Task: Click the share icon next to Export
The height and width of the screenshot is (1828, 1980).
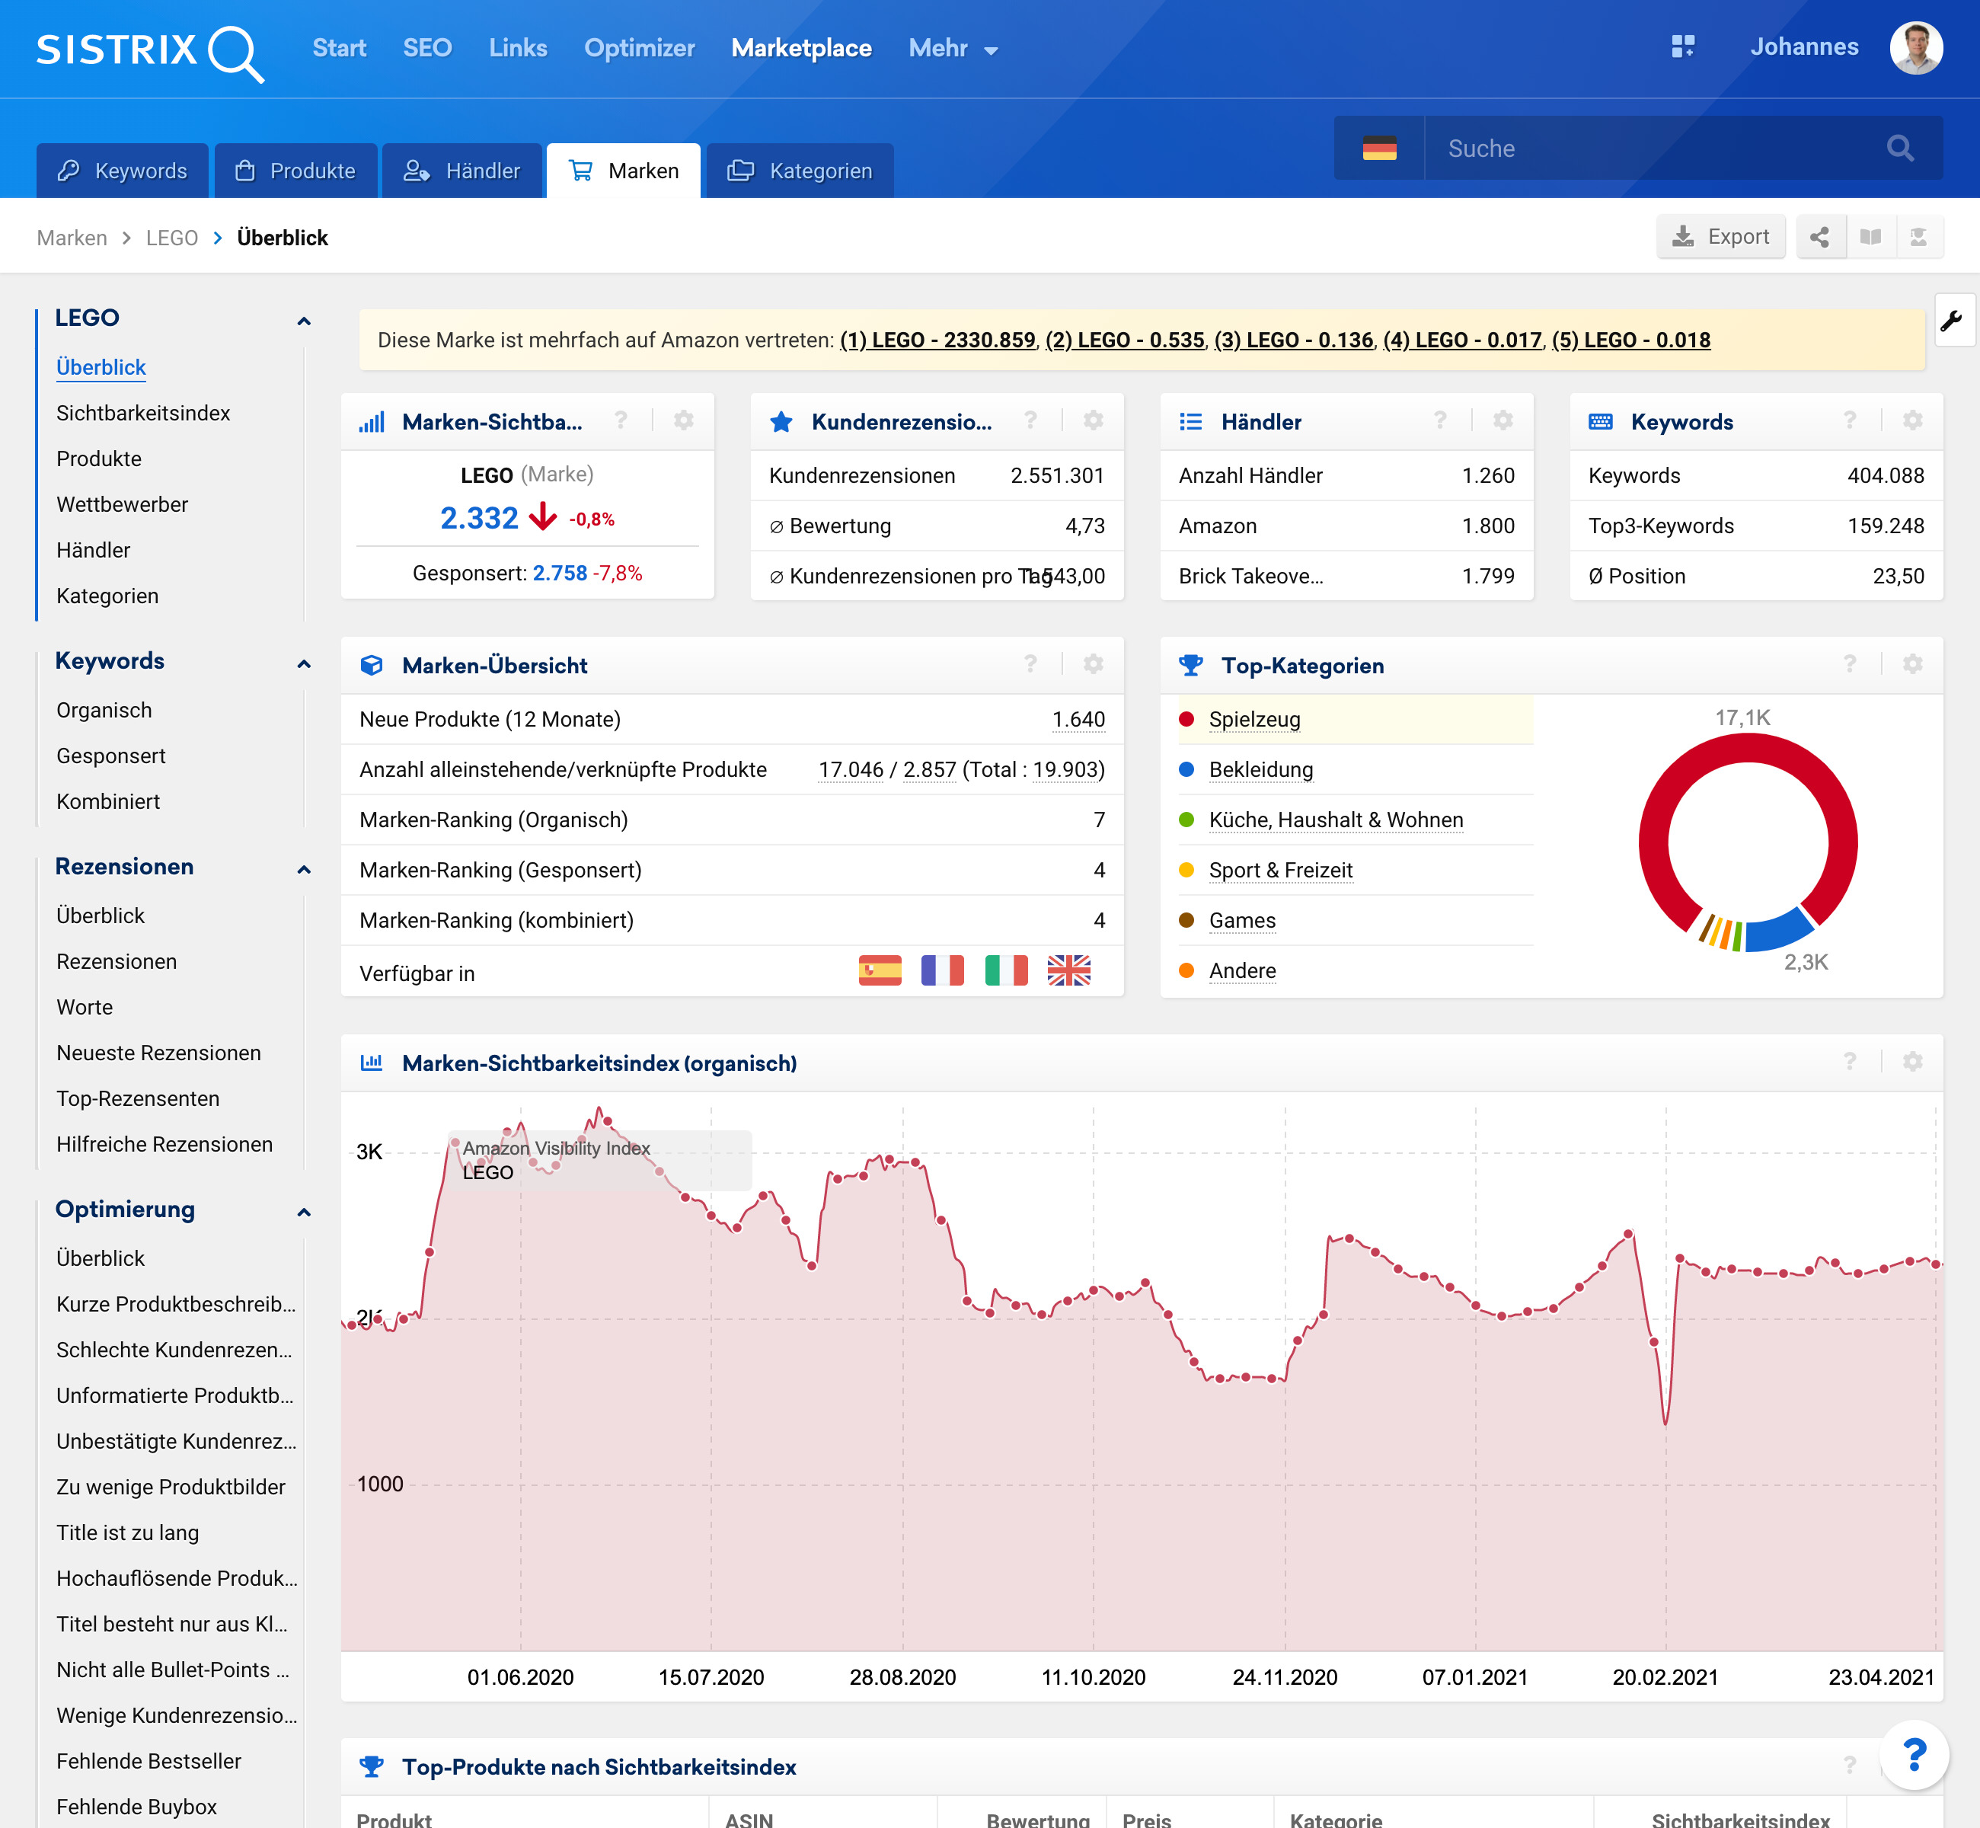Action: (x=1819, y=236)
